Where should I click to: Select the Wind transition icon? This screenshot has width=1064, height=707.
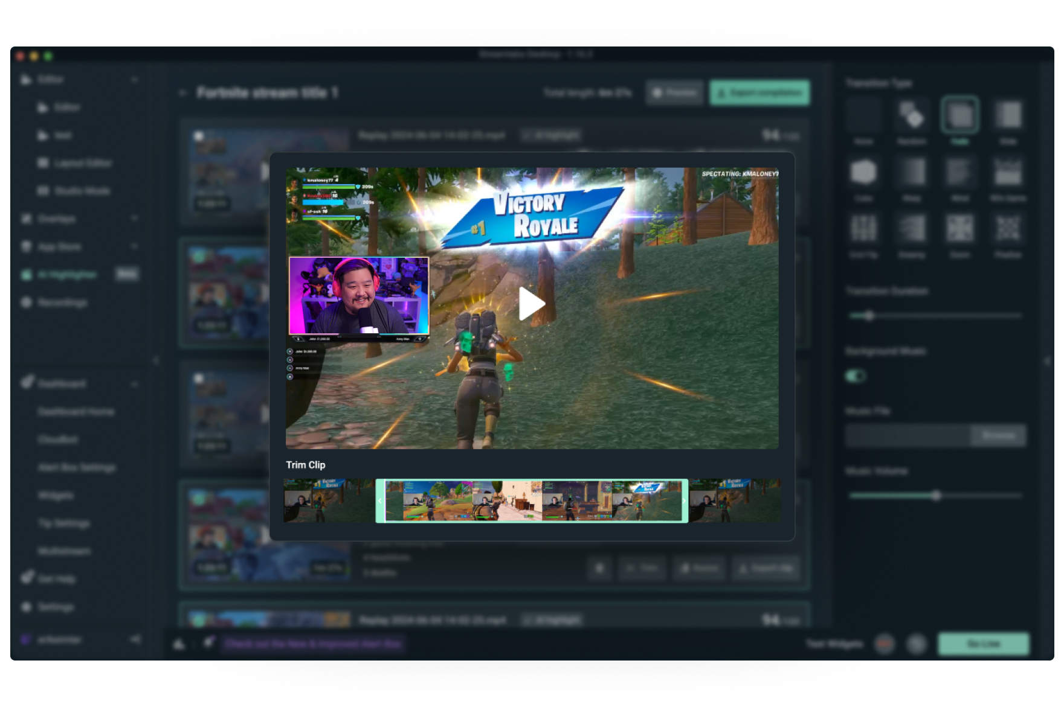pos(960,172)
